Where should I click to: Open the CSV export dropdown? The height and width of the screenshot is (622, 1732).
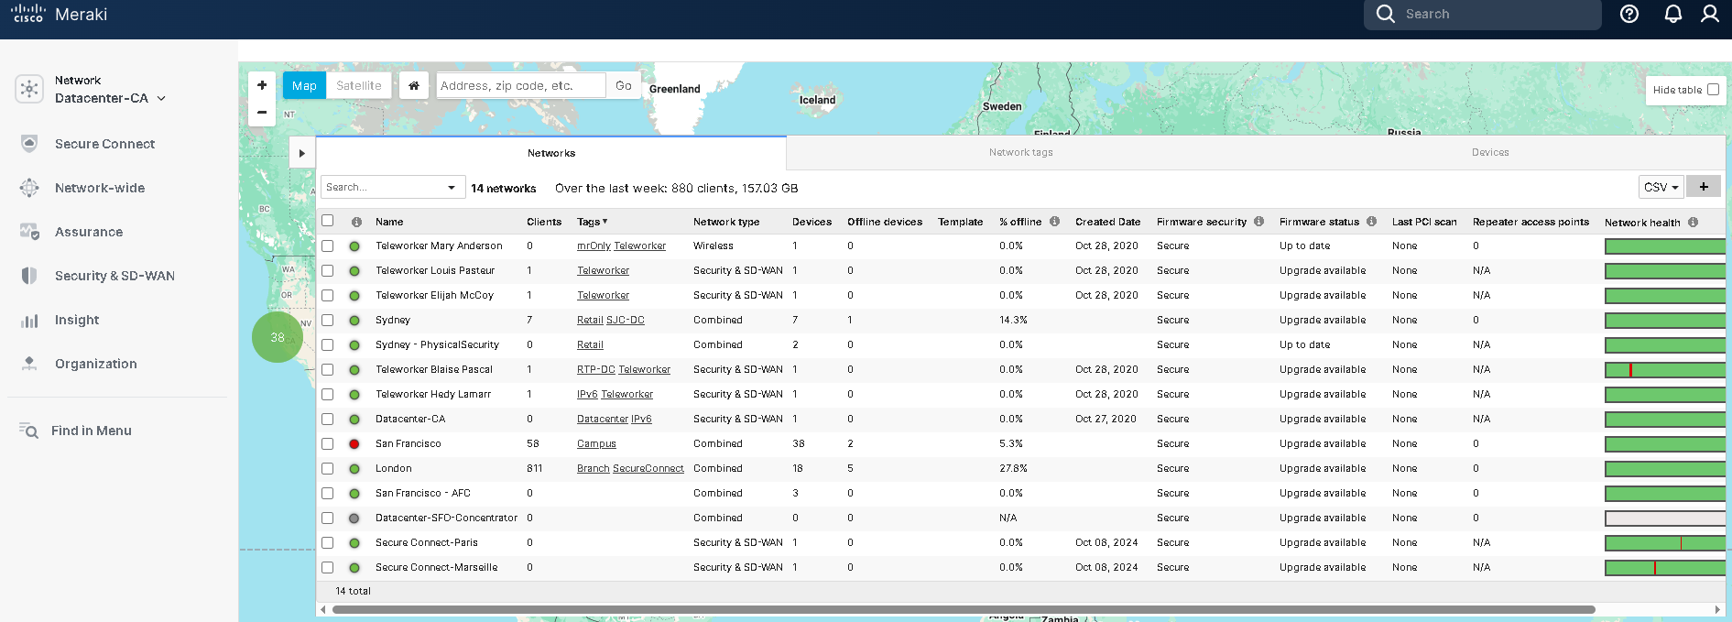1661,187
